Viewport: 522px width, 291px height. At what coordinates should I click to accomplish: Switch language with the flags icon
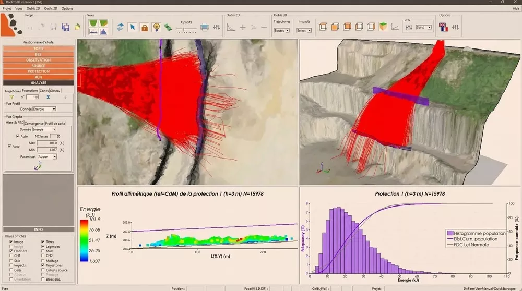[443, 27]
